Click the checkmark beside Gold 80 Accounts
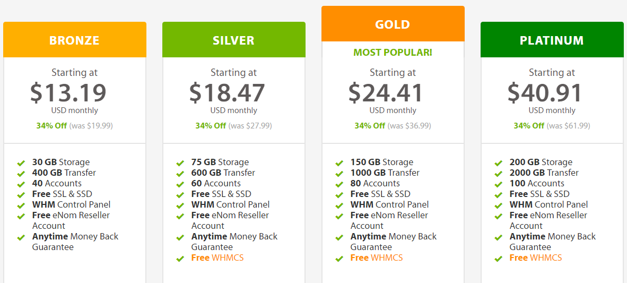 [339, 185]
